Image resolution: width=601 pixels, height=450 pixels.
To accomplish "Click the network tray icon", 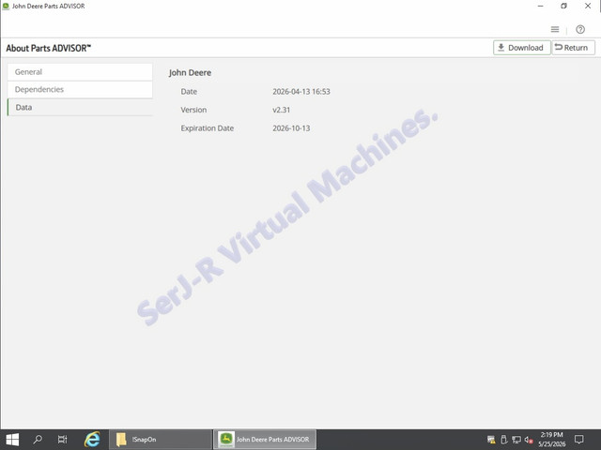I will pyautogui.click(x=516, y=440).
